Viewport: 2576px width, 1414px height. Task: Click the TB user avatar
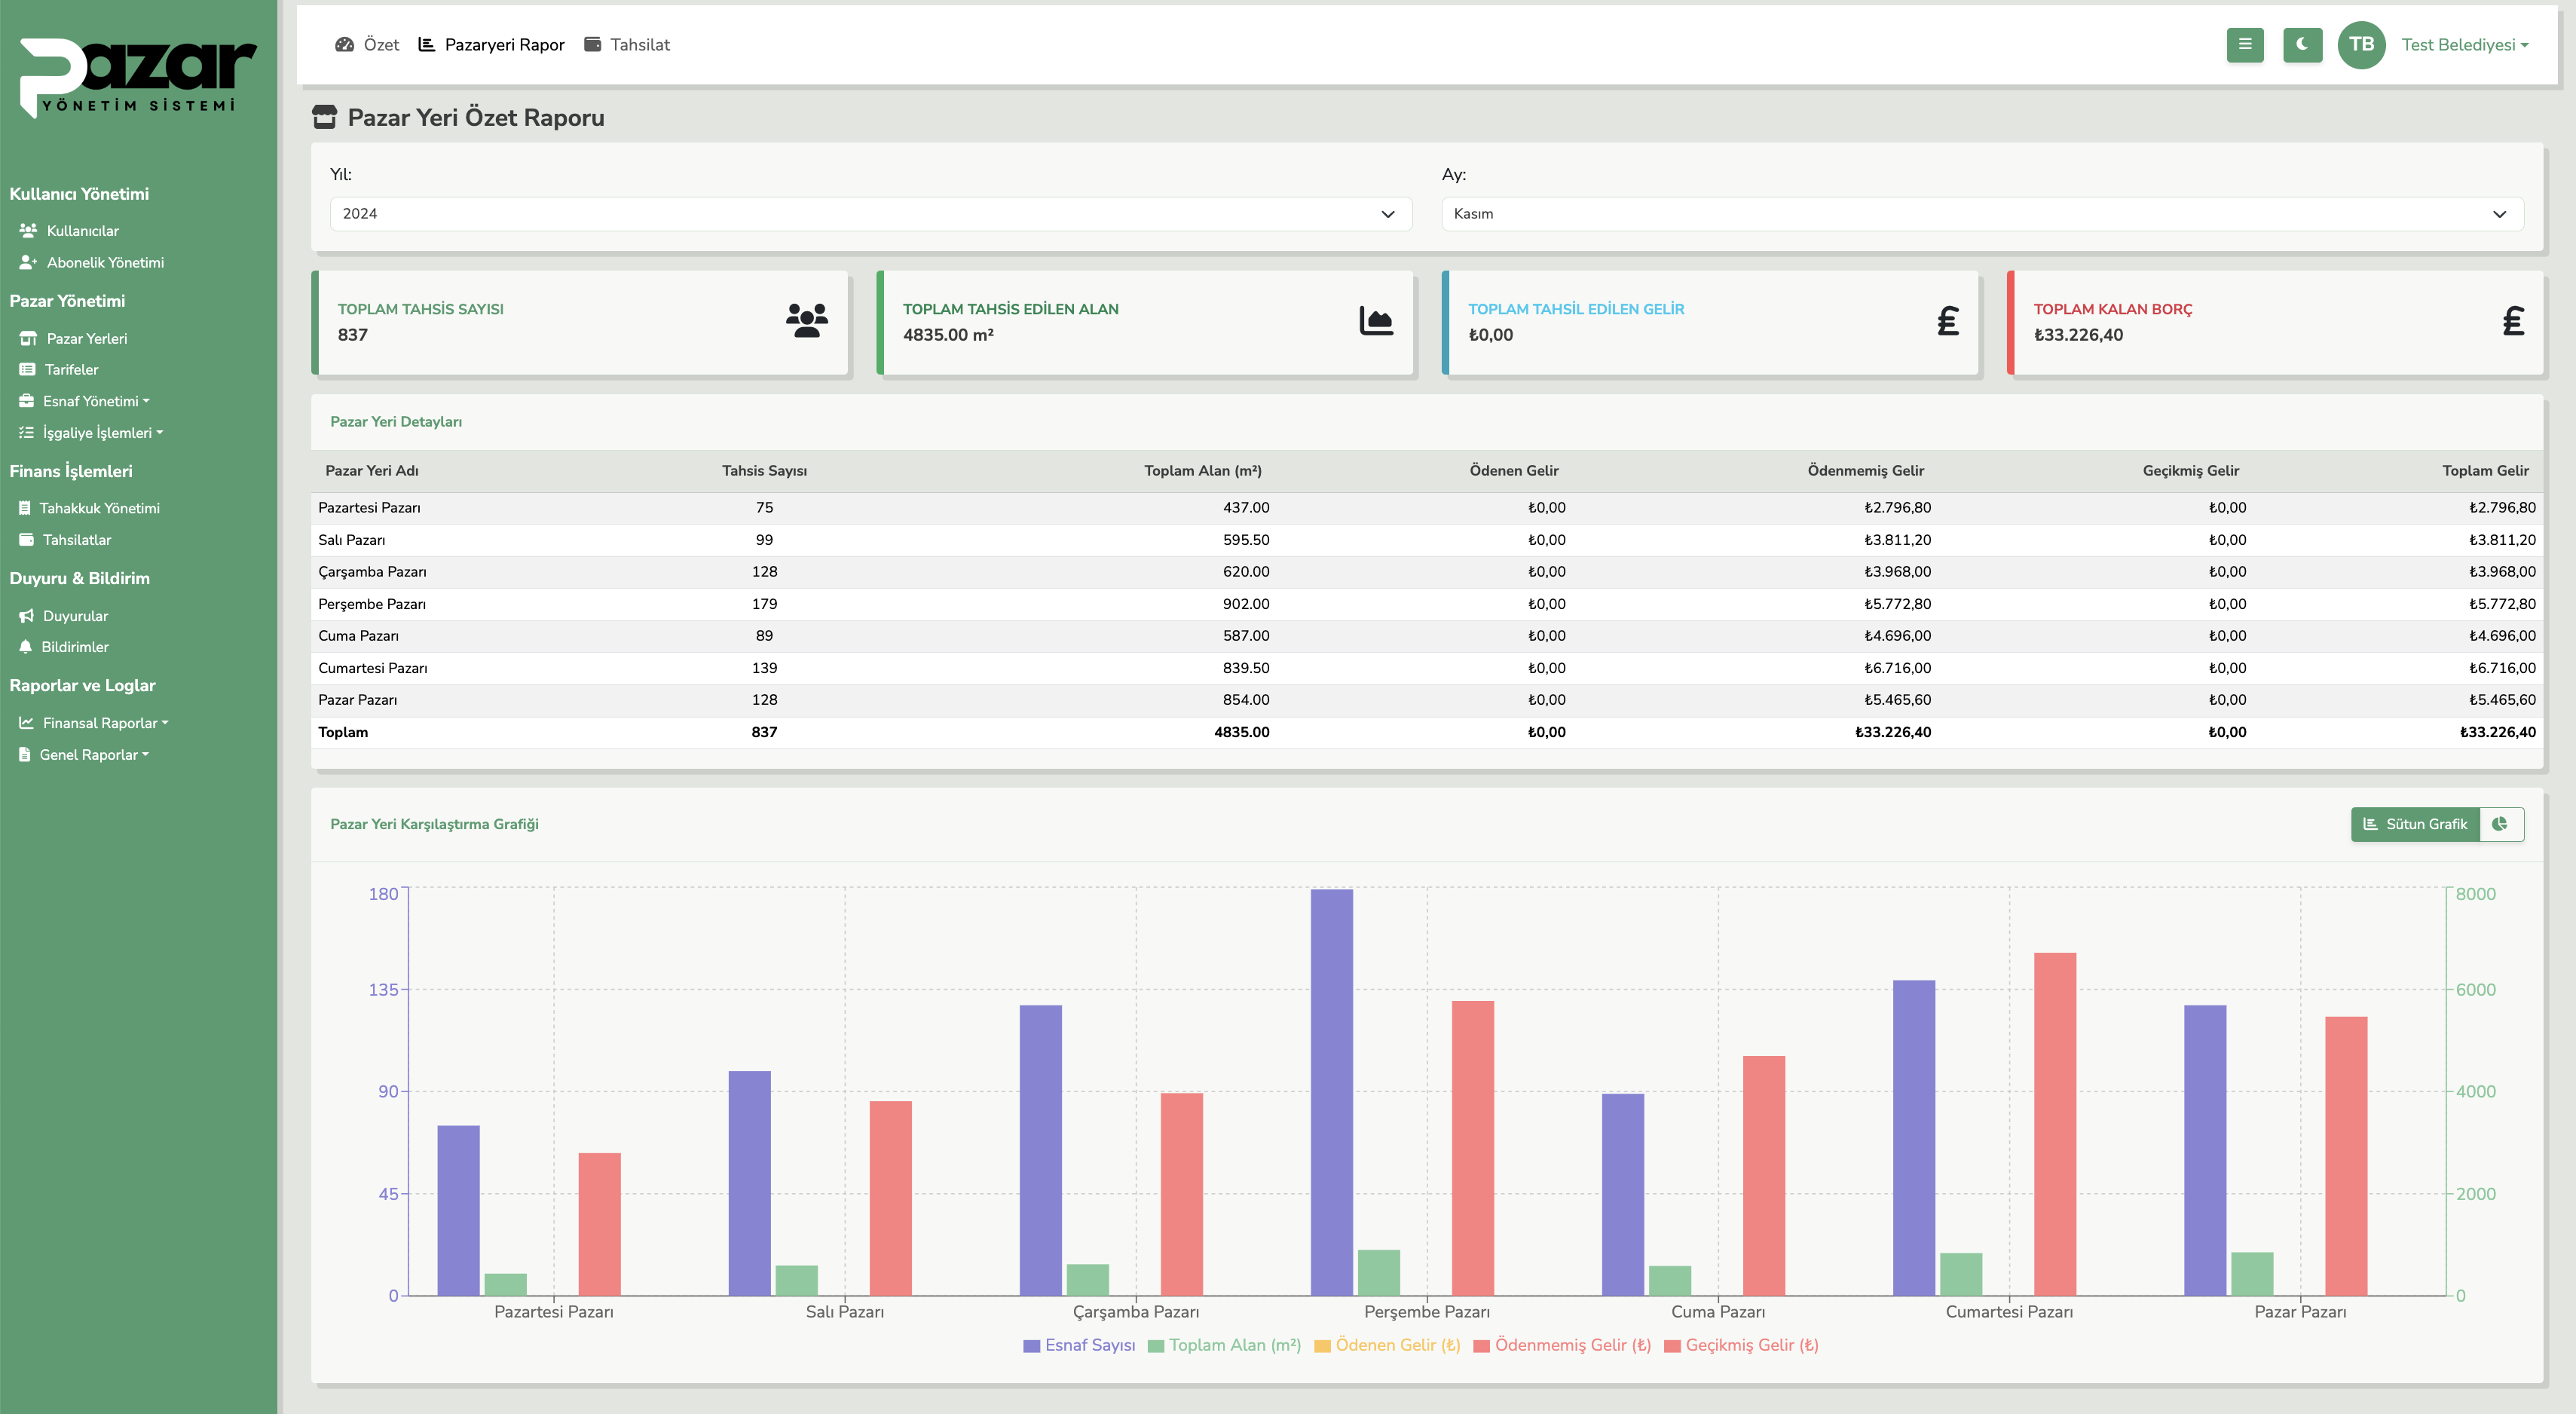(2361, 45)
